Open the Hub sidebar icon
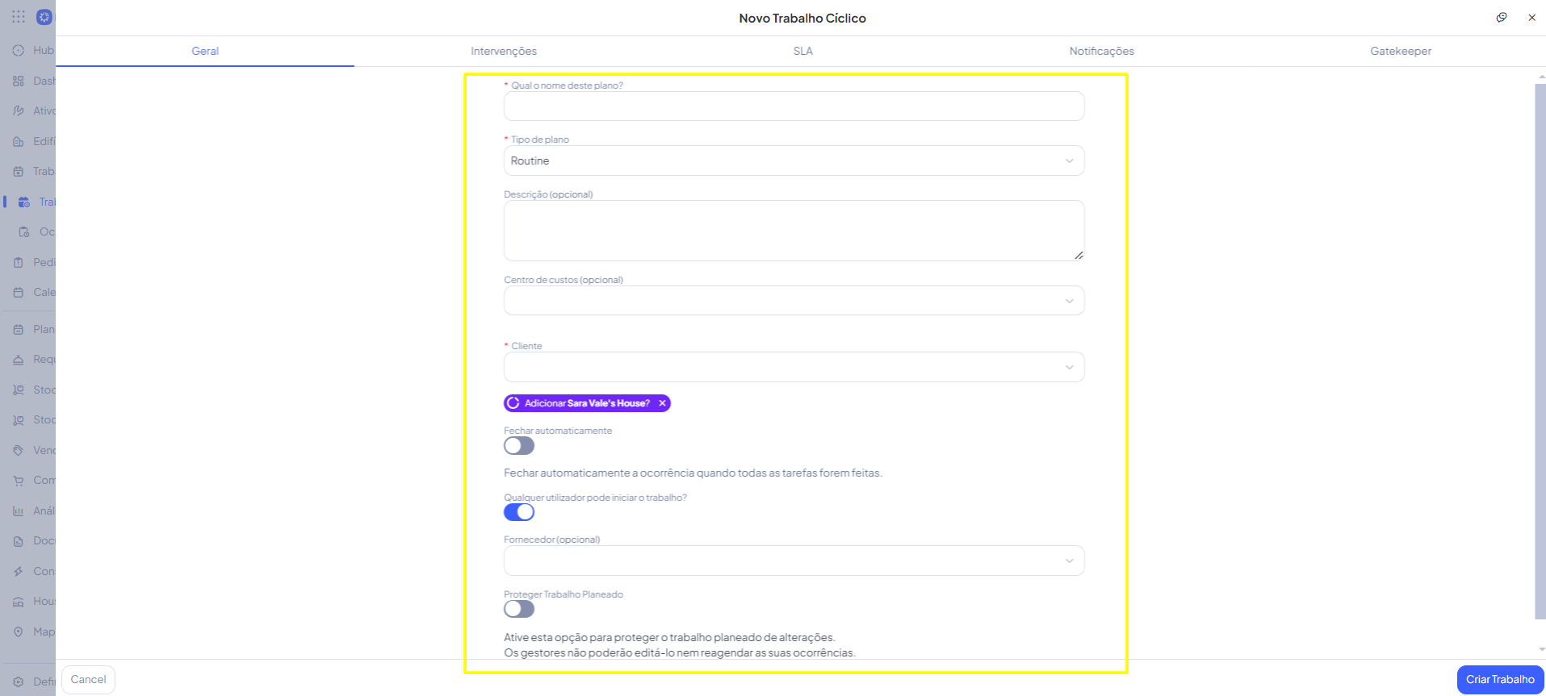Viewport: 1546px width, 696px height. pyautogui.click(x=19, y=50)
